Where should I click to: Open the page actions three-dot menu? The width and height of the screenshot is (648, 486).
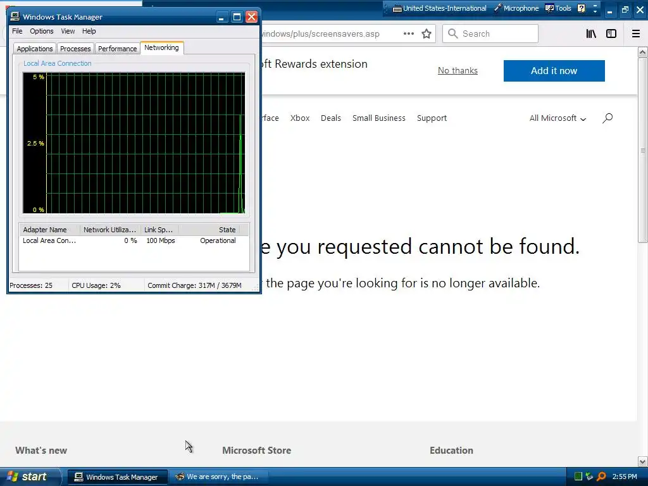pos(408,34)
